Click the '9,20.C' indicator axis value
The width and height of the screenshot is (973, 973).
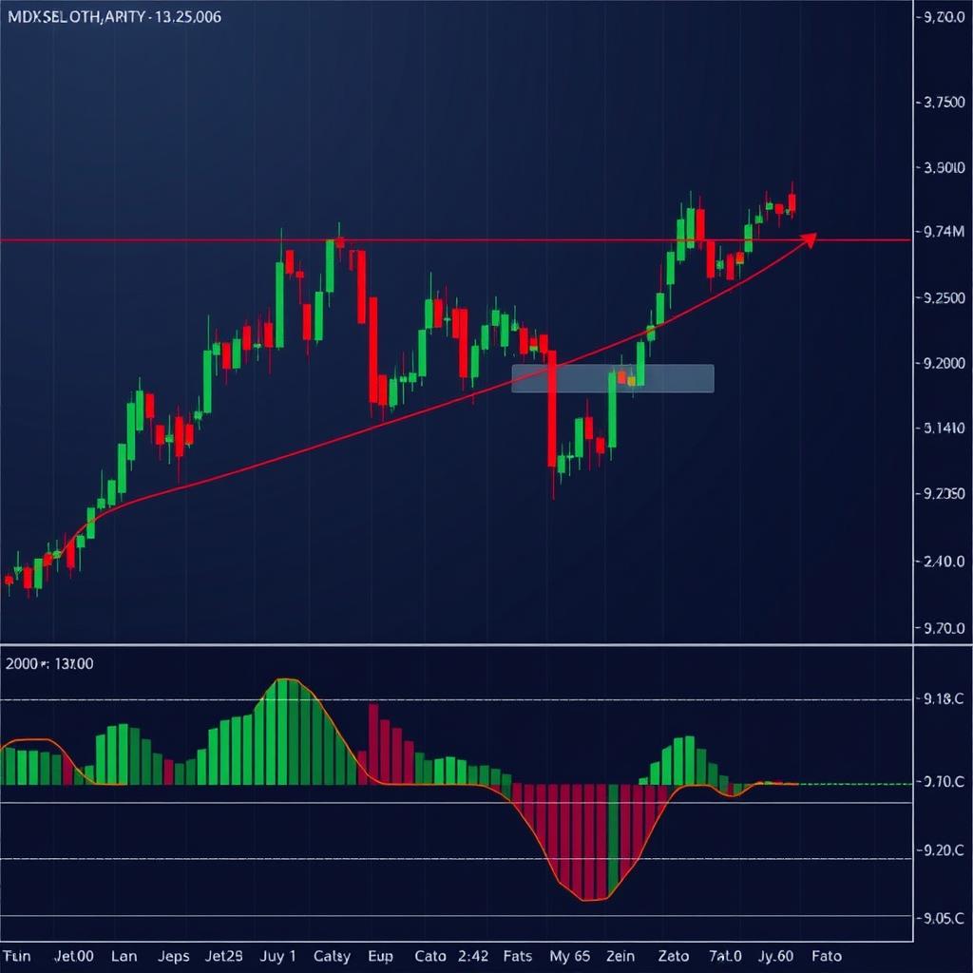(x=944, y=850)
